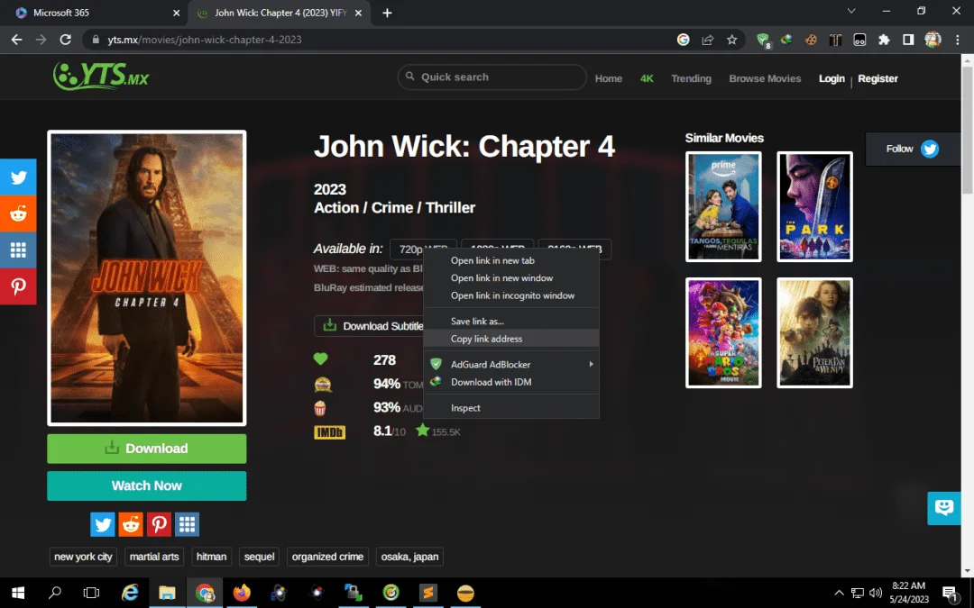Click the Google icon in address bar
The image size is (974, 608).
coord(684,40)
